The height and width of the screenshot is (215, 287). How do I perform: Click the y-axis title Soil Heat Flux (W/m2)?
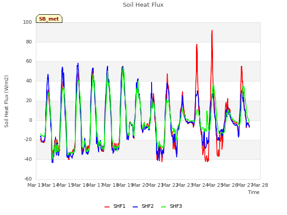point(6,101)
